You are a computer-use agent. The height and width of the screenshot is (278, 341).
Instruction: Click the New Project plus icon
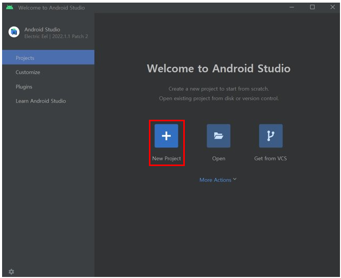click(166, 136)
